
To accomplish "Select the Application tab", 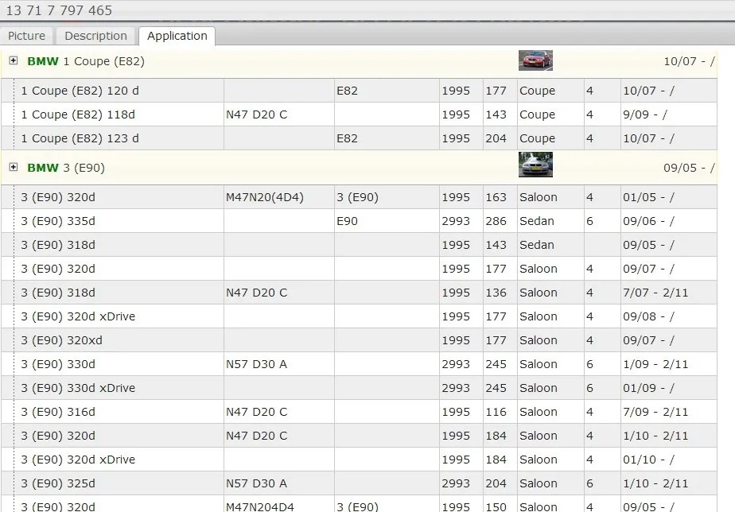I will point(177,36).
